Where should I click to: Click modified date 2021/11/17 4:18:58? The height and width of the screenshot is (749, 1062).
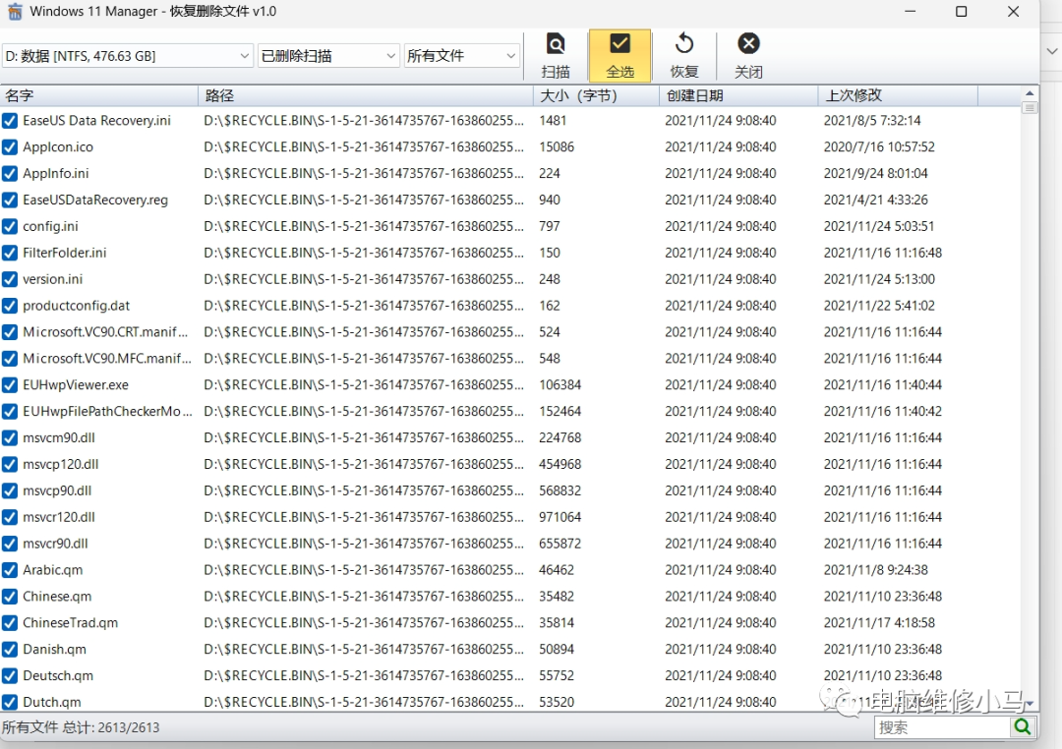tap(879, 622)
